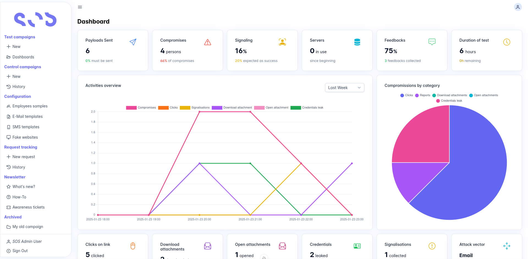528x259 pixels.
Task: Click the SOS logo
Action: point(35,20)
